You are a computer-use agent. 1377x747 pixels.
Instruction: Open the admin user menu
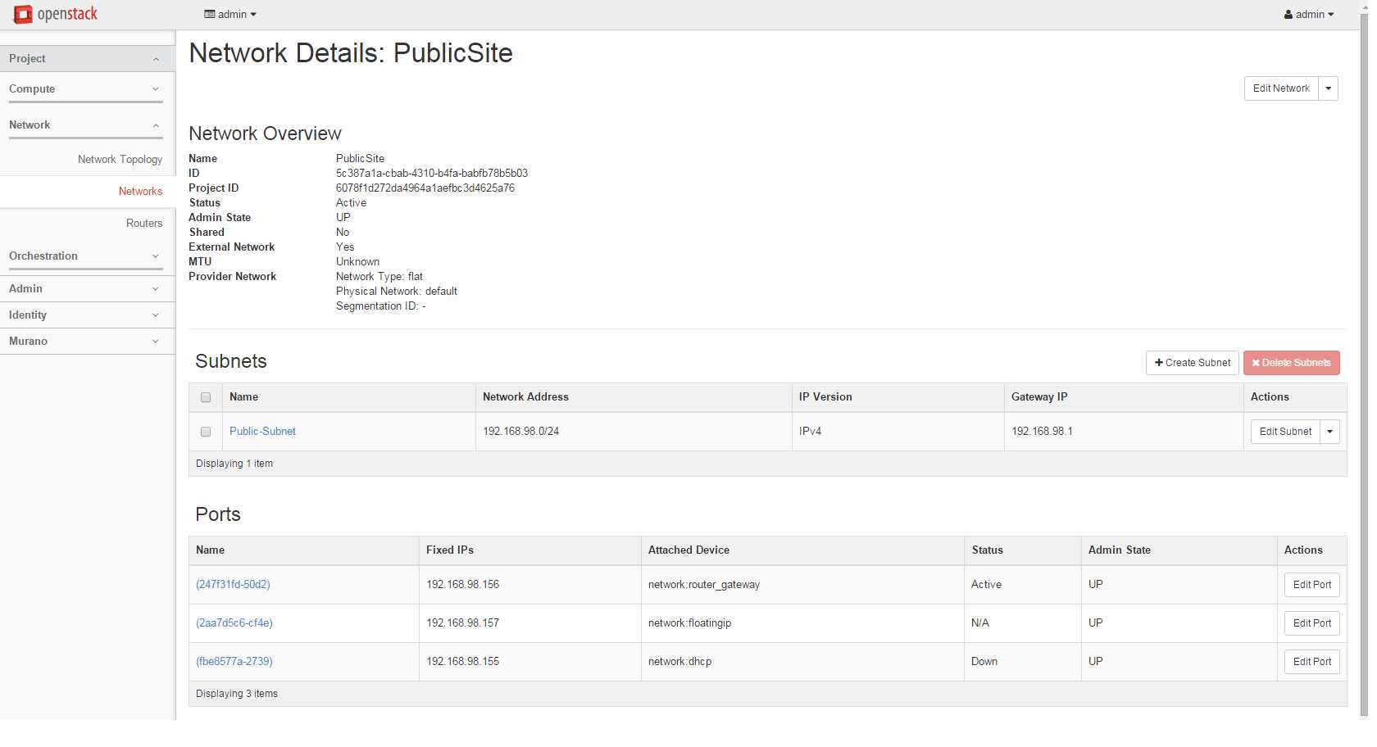1309,14
